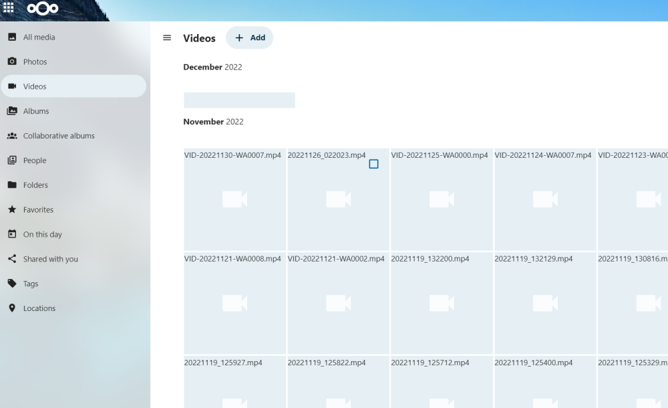Switch to People view
Viewport: 668px width, 408px height.
point(73,160)
